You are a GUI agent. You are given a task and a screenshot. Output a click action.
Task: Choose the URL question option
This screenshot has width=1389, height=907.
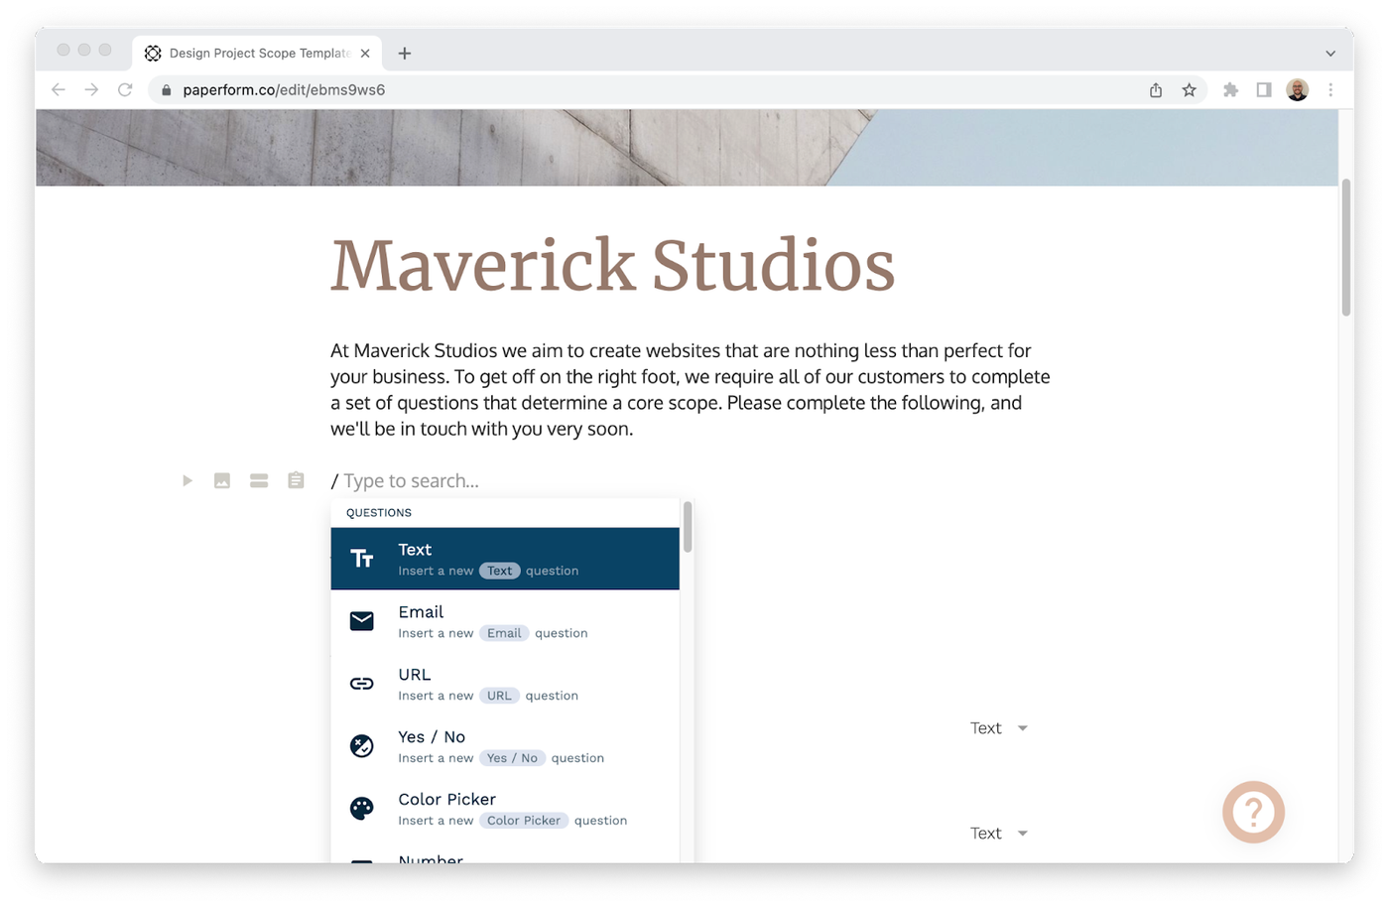505,684
